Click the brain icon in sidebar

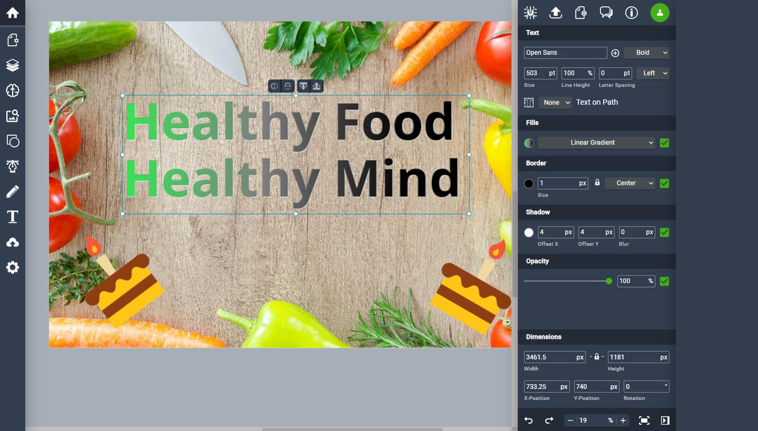(x=13, y=90)
